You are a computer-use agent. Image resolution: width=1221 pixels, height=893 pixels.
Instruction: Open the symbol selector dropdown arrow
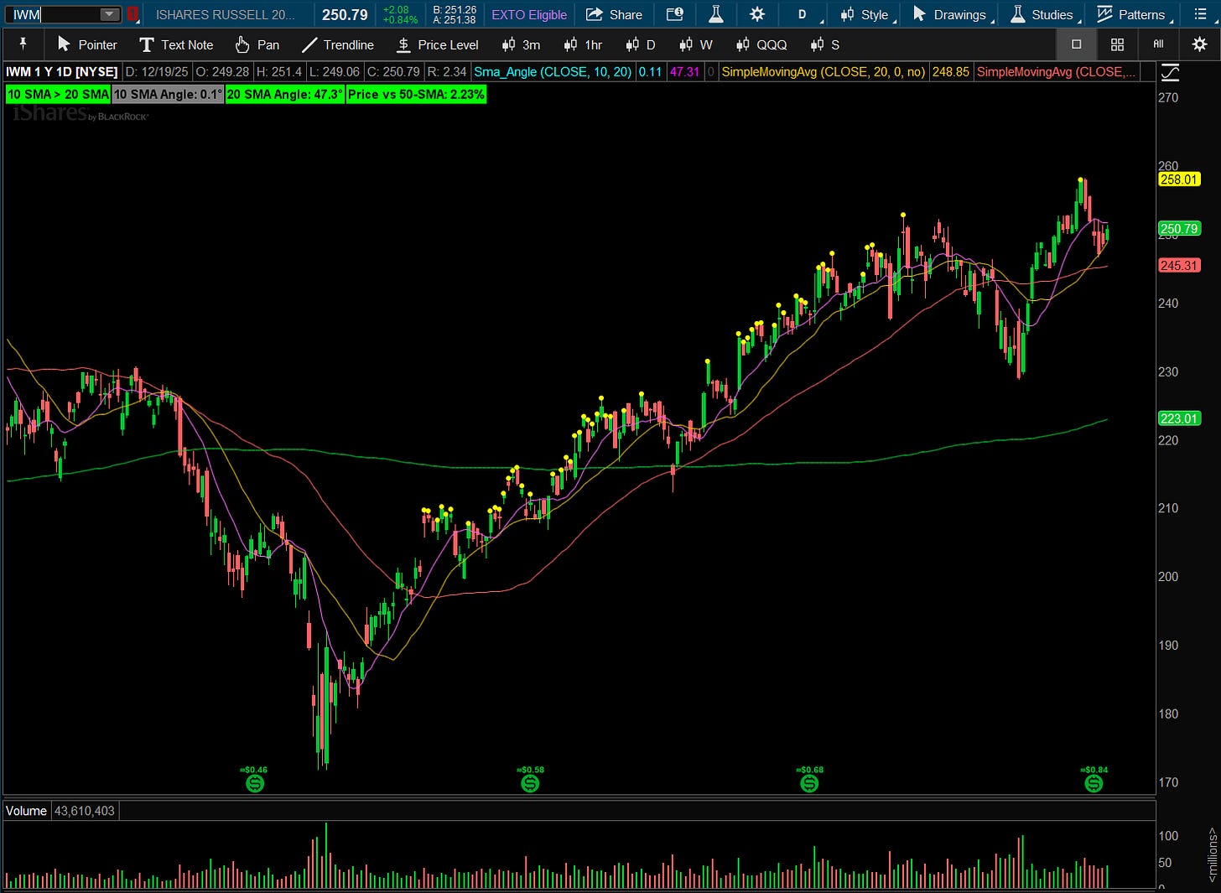point(110,14)
